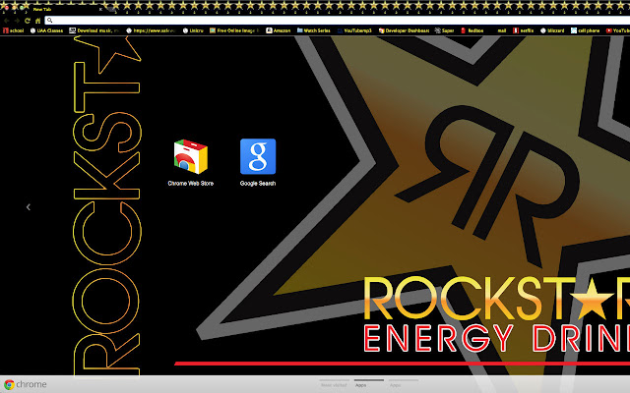
Task: Open a new tab with the tab-strip button
Action: click(x=111, y=9)
